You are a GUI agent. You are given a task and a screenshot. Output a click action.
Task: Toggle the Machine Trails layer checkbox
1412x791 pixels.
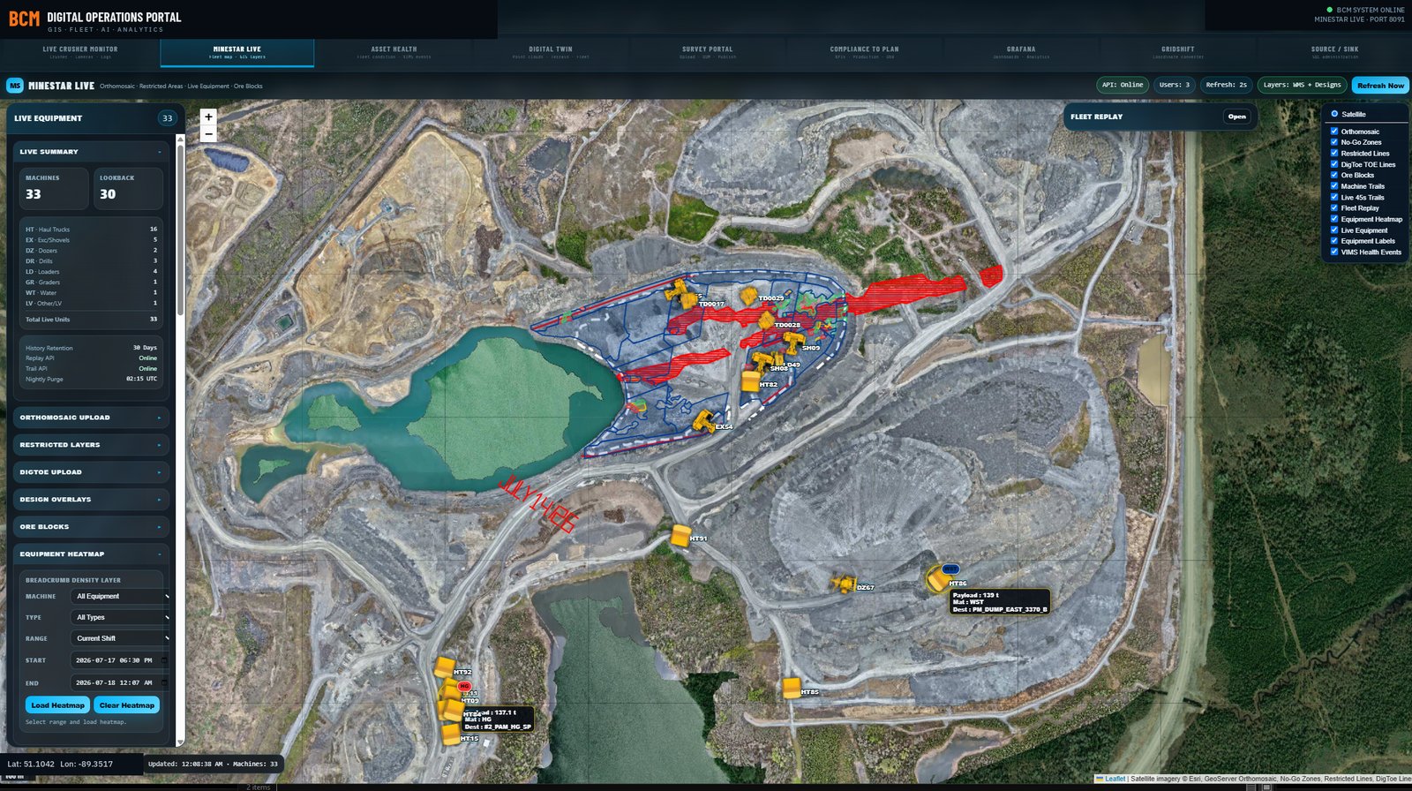pyautogui.click(x=1334, y=185)
